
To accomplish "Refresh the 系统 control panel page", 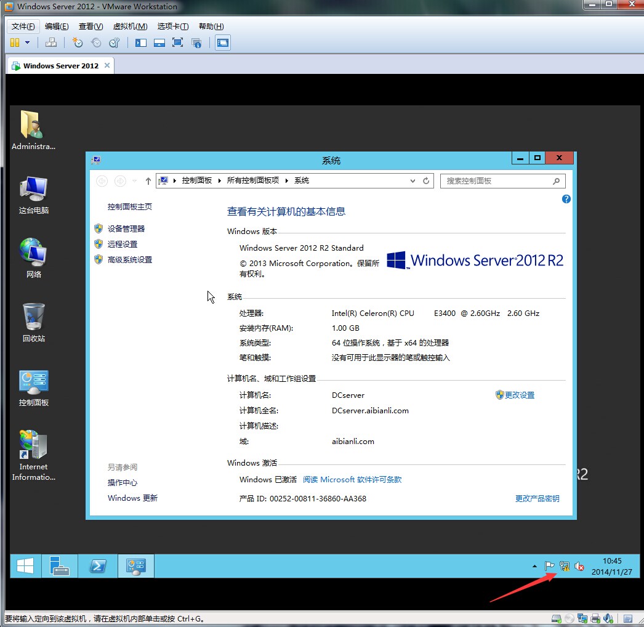I will click(426, 181).
